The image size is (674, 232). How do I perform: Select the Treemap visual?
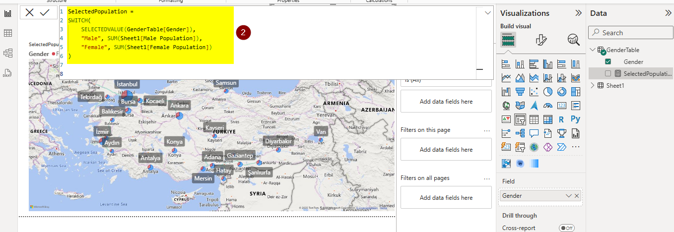(576, 92)
